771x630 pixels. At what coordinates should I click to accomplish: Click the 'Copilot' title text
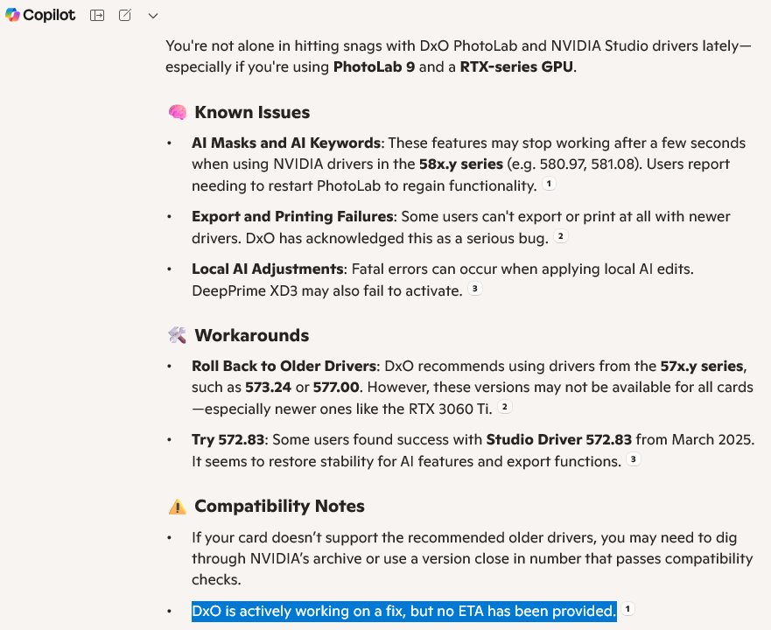49,16
